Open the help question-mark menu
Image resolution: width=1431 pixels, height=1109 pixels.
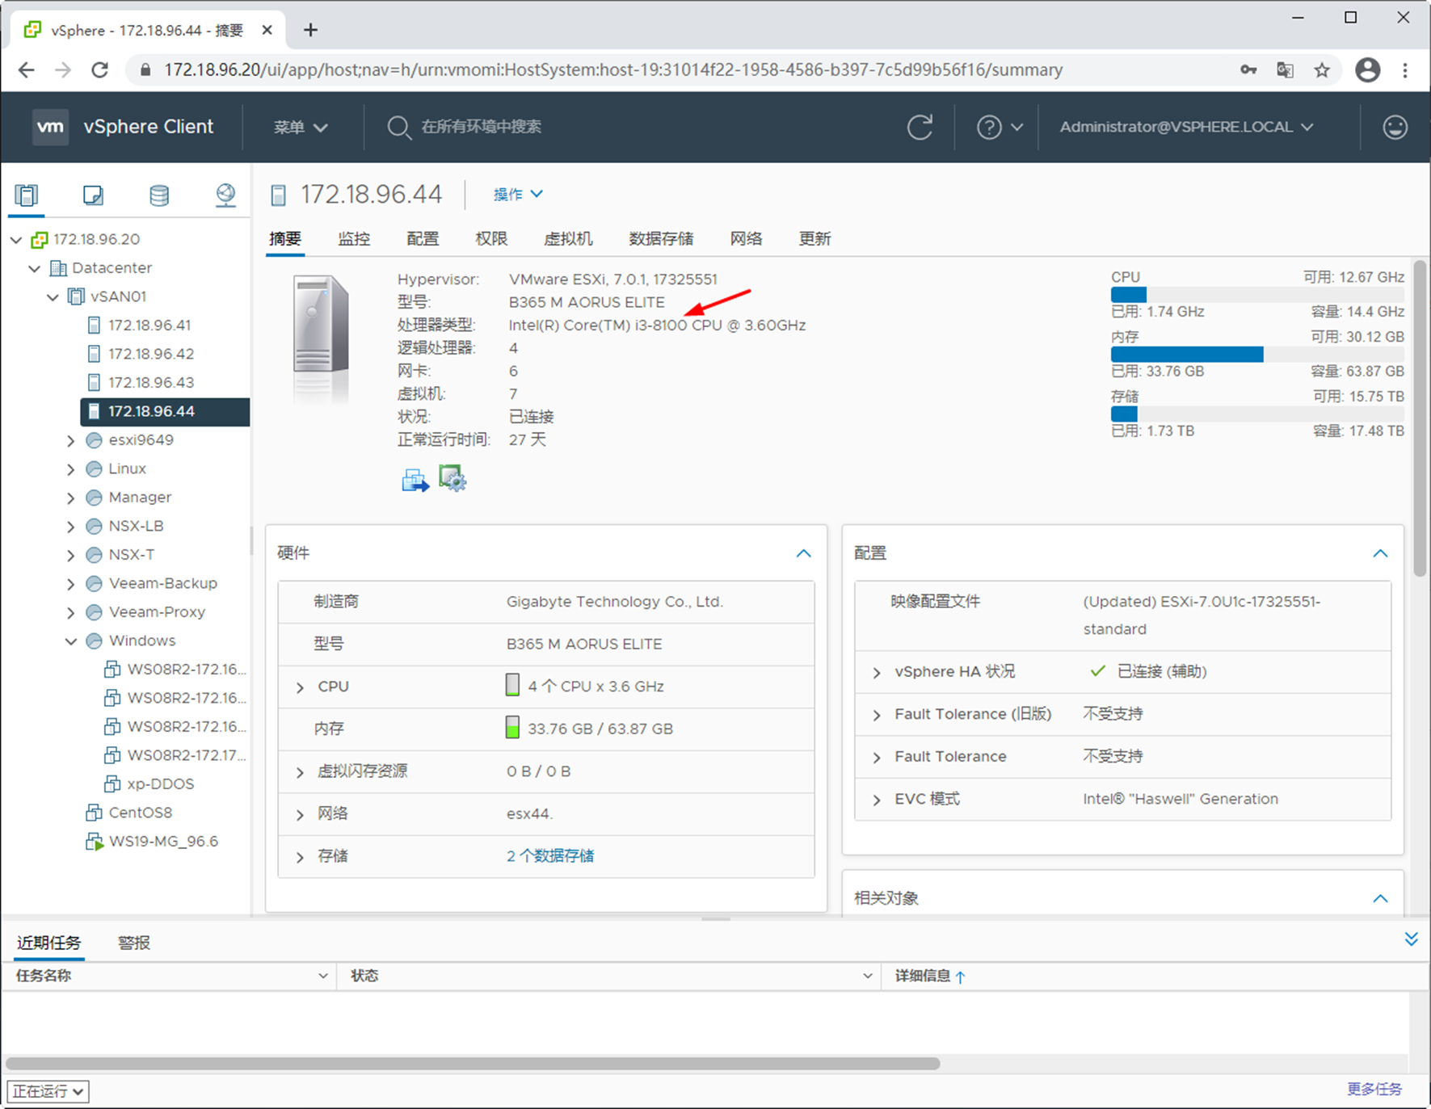(1000, 127)
